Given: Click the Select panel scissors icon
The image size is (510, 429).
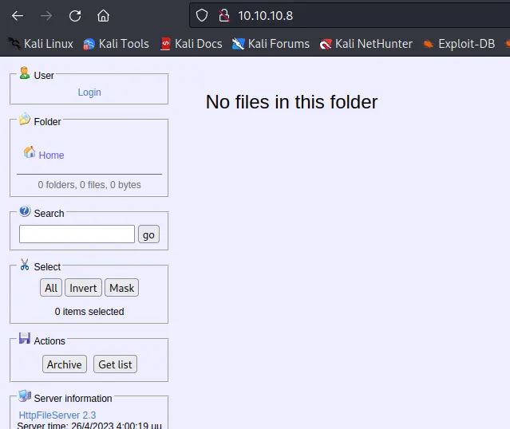Looking at the screenshot, I should pyautogui.click(x=25, y=264).
